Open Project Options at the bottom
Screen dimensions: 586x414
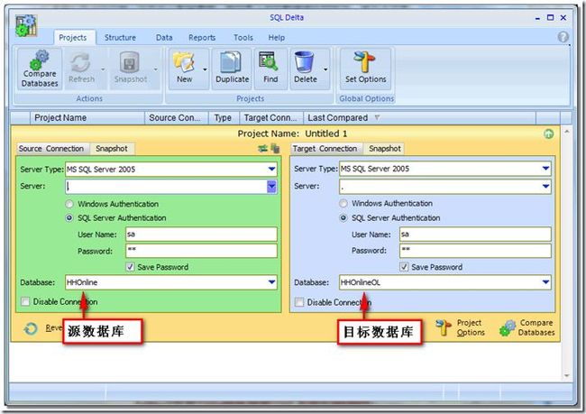[x=460, y=327]
